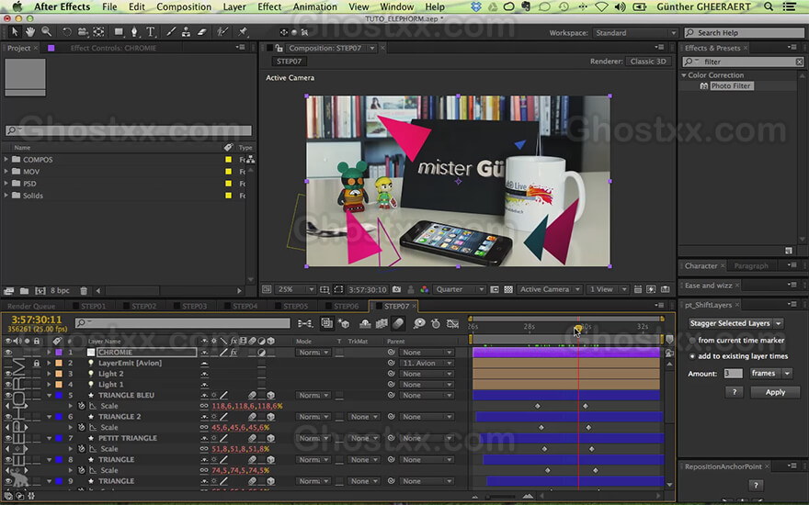This screenshot has width=809, height=505.
Task: Open the Animation menu
Action: point(314,6)
